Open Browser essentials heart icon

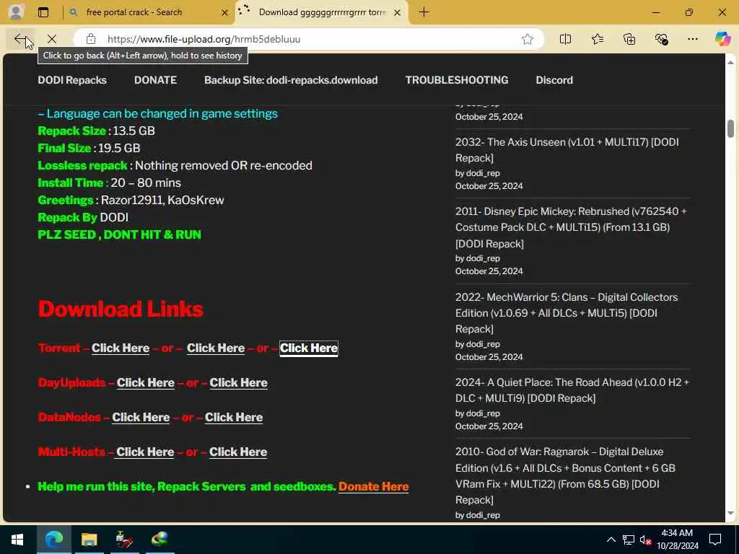661,39
